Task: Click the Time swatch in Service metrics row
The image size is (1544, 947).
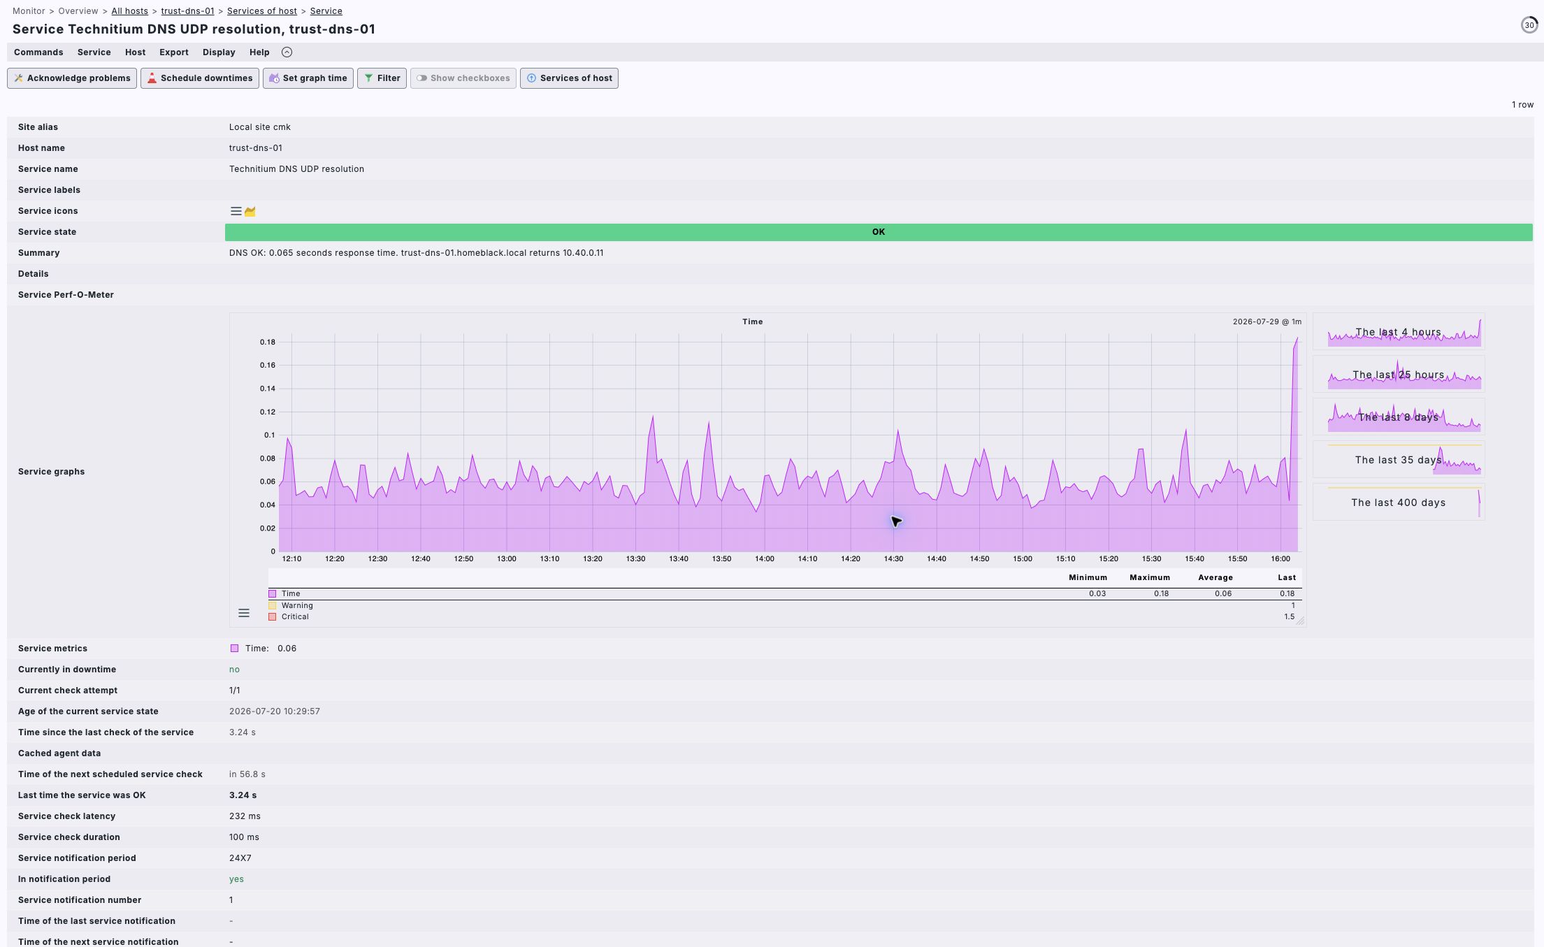Action: pos(234,649)
